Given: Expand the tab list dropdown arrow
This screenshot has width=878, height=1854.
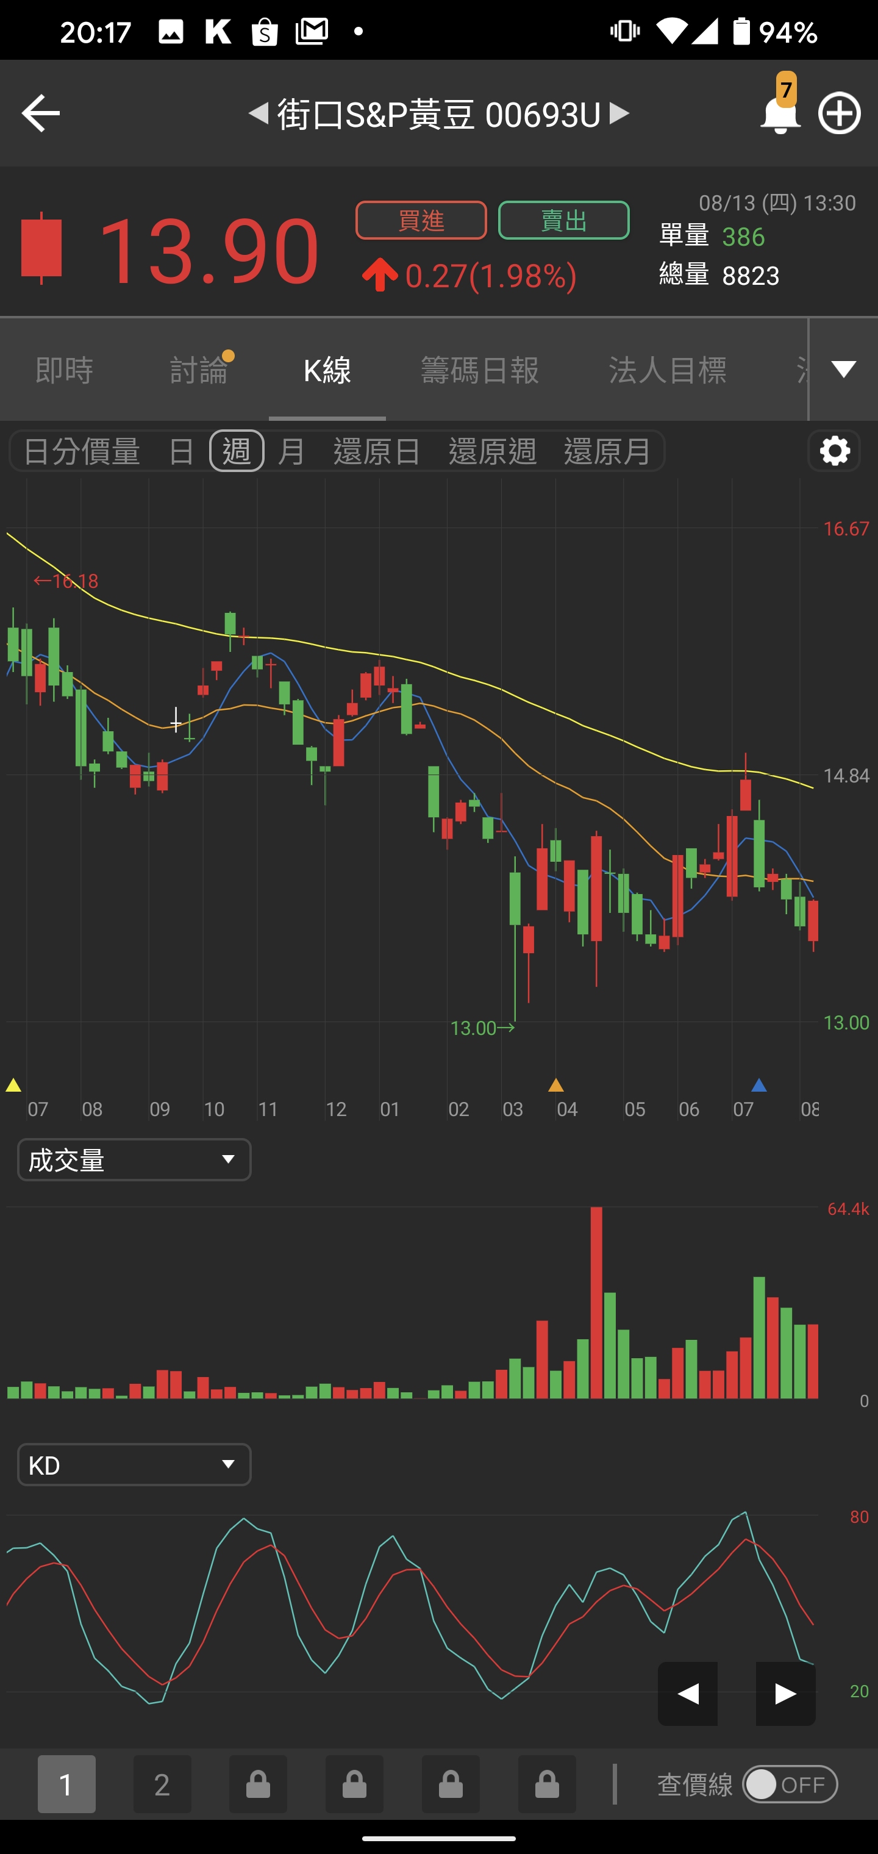Looking at the screenshot, I should (x=843, y=369).
